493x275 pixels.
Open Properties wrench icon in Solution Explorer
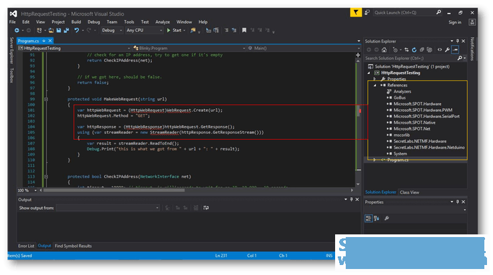click(447, 50)
